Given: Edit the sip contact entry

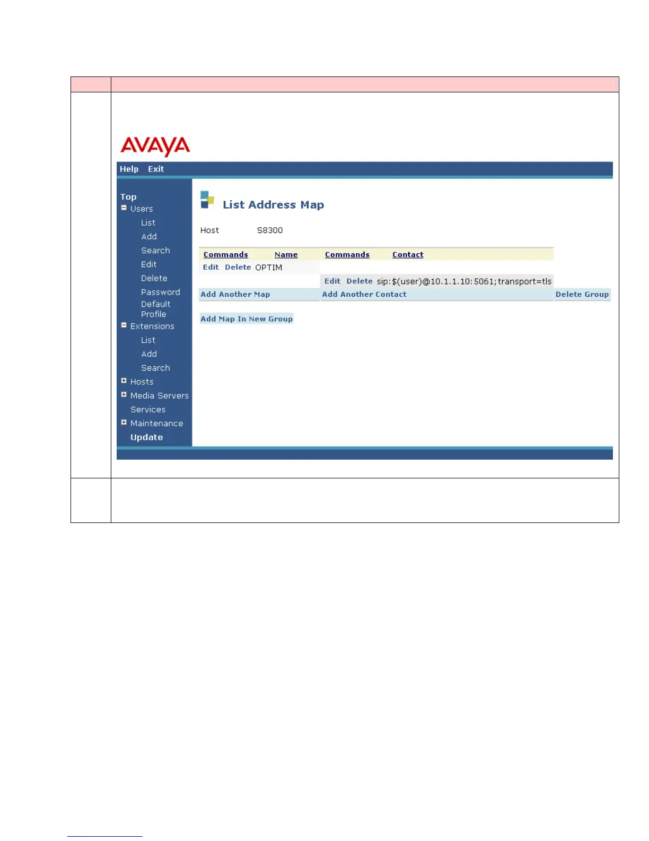Looking at the screenshot, I should click(x=332, y=281).
